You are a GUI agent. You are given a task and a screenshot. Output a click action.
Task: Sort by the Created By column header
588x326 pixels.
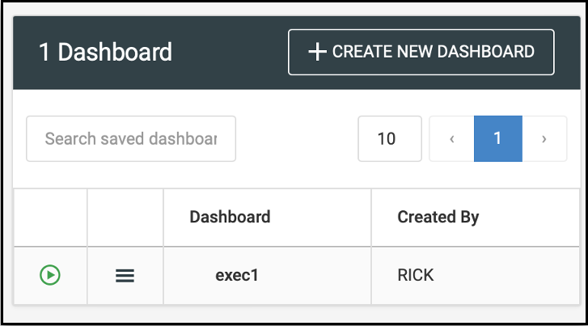(x=438, y=217)
